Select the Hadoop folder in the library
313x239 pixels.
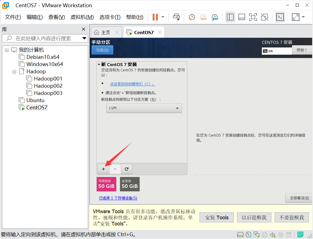[x=36, y=71]
